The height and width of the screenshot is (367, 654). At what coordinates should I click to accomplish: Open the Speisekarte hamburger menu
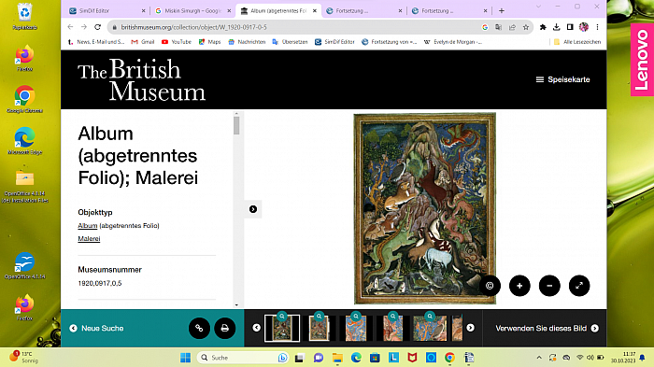562,79
